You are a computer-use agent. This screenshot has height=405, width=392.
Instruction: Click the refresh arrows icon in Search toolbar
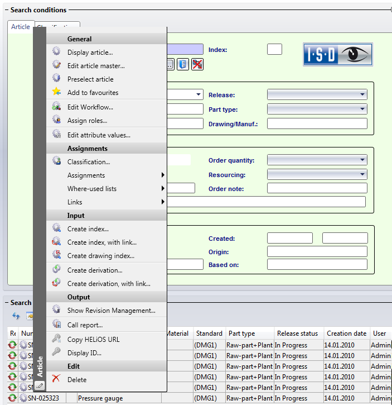coord(16,316)
